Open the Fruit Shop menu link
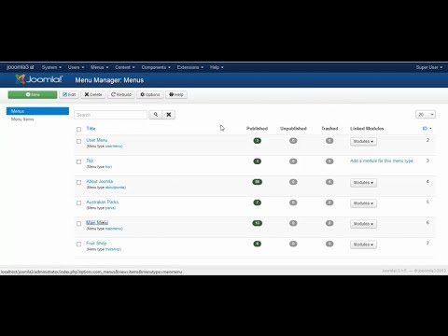Image resolution: width=448 pixels, height=336 pixels. pyautogui.click(x=96, y=243)
